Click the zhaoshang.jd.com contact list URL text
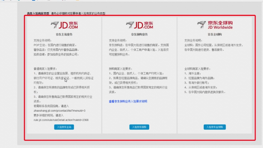Screen dimensions: 263x148 [x=60, y=111]
